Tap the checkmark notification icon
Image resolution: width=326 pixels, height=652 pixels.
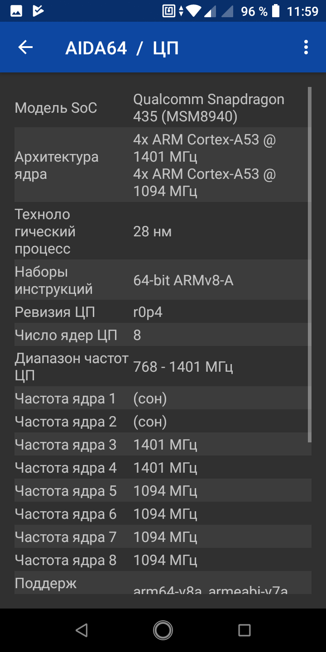point(38,11)
